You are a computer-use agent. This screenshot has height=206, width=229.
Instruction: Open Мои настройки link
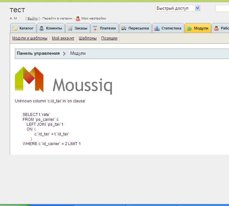[94, 18]
